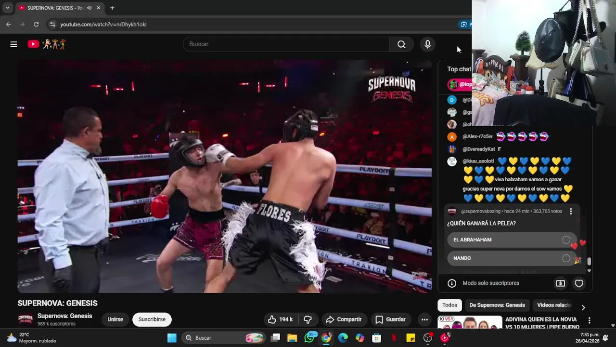Viewport: 616px width, 347px height.
Task: Open more actions menu beside Guardar
Action: [x=424, y=320]
